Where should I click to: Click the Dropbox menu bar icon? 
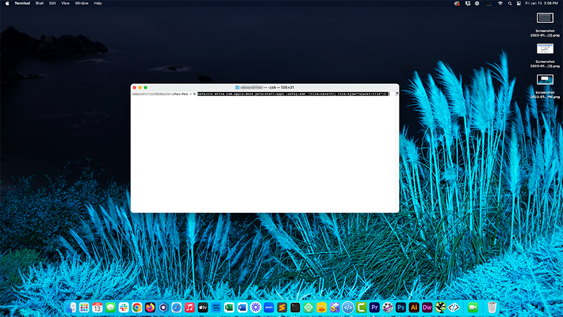tap(468, 3)
